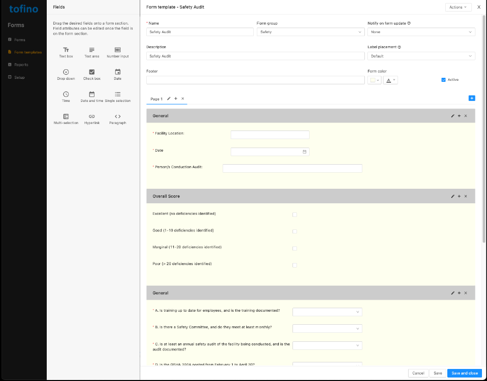
Task: Click the Save button
Action: (438, 373)
